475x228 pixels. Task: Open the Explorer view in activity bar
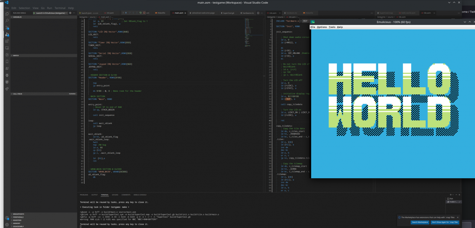[7, 14]
